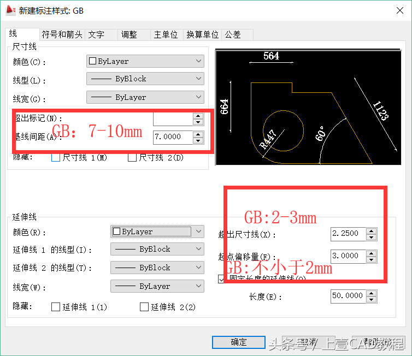Screen dimensions: 412x356
Task: Decrease the 基线间距(A) value
Action: (x=198, y=141)
